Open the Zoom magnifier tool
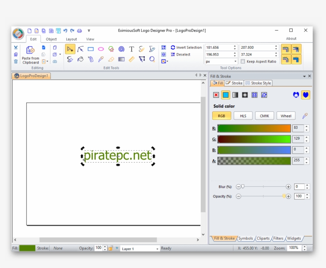This screenshot has height=268, width=326. coord(151,59)
